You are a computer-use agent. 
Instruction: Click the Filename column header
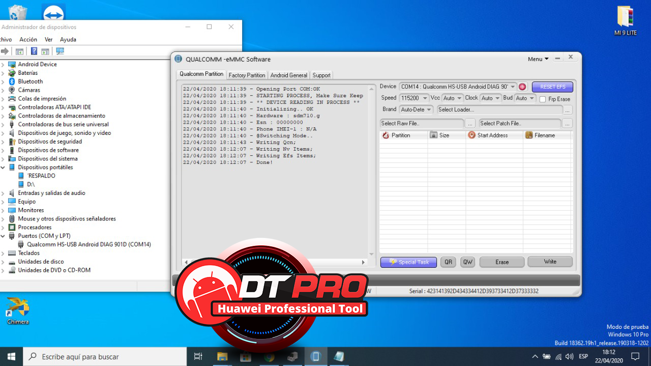pos(548,135)
